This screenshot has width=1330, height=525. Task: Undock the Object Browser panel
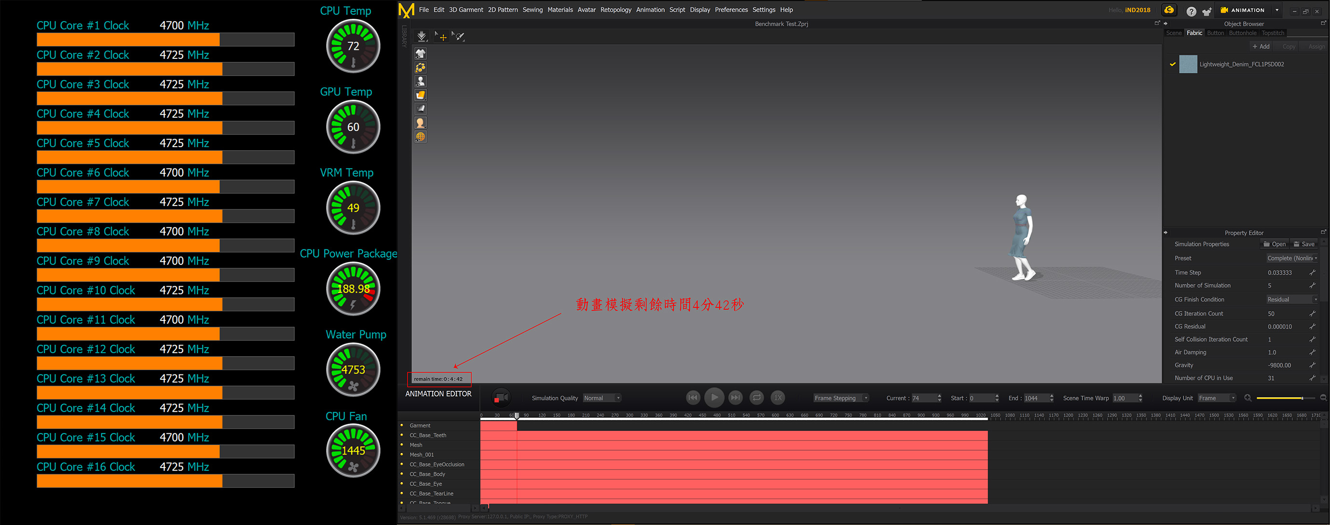coord(1323,23)
